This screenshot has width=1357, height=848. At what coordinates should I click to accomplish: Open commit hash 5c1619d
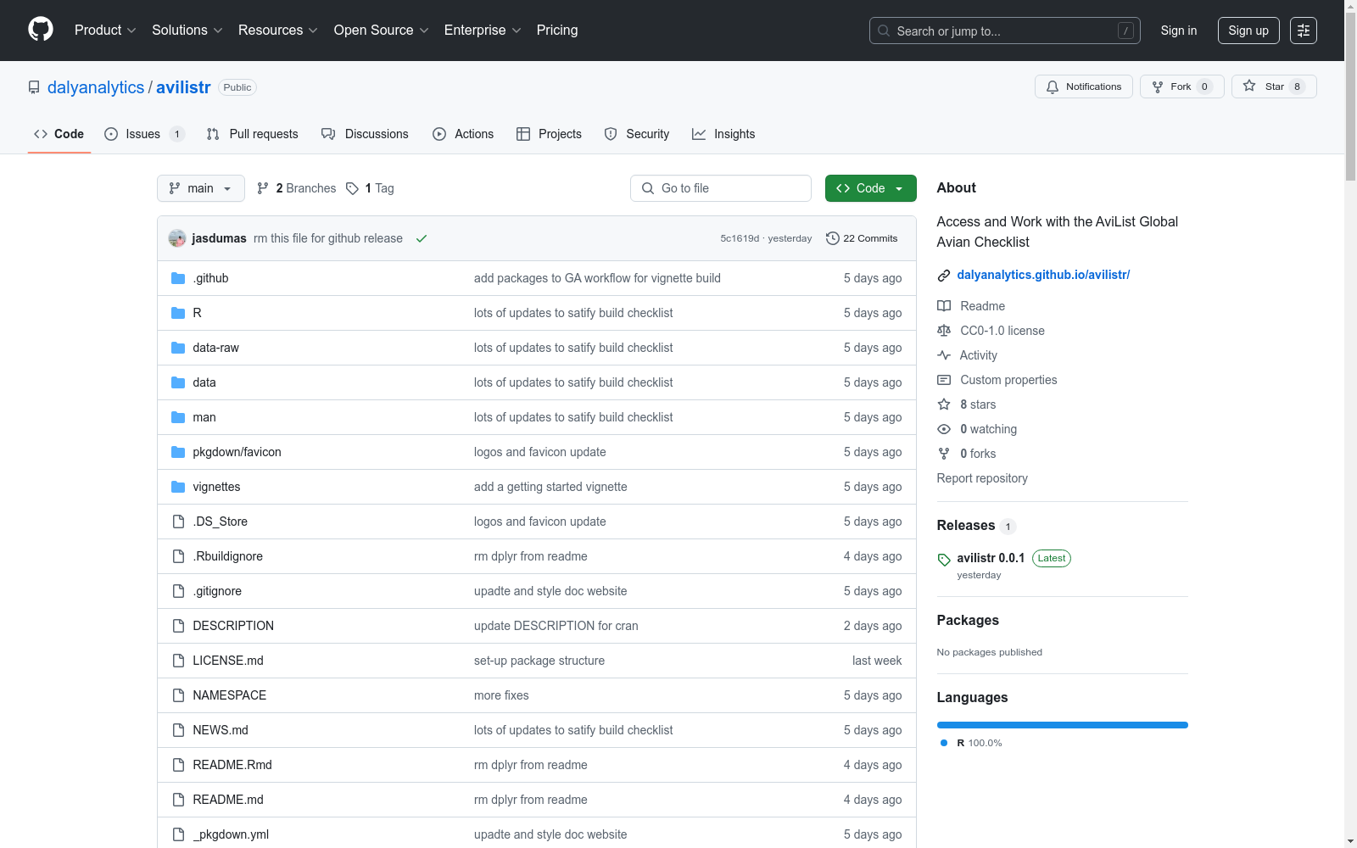point(740,238)
